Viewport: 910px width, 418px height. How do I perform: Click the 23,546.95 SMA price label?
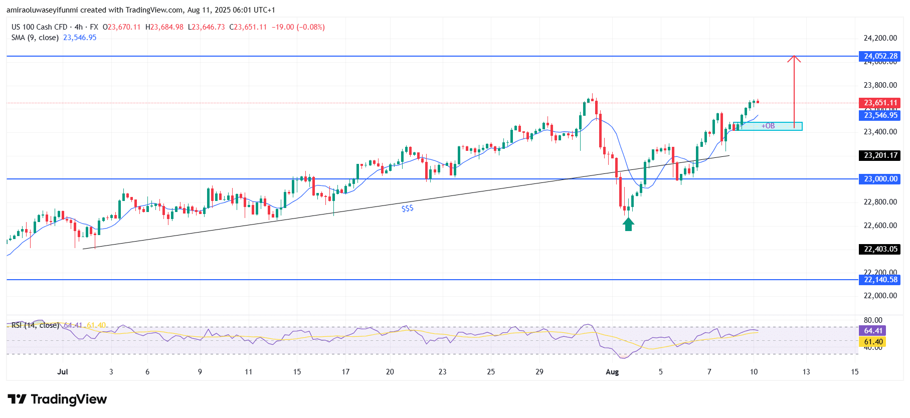[x=880, y=115]
